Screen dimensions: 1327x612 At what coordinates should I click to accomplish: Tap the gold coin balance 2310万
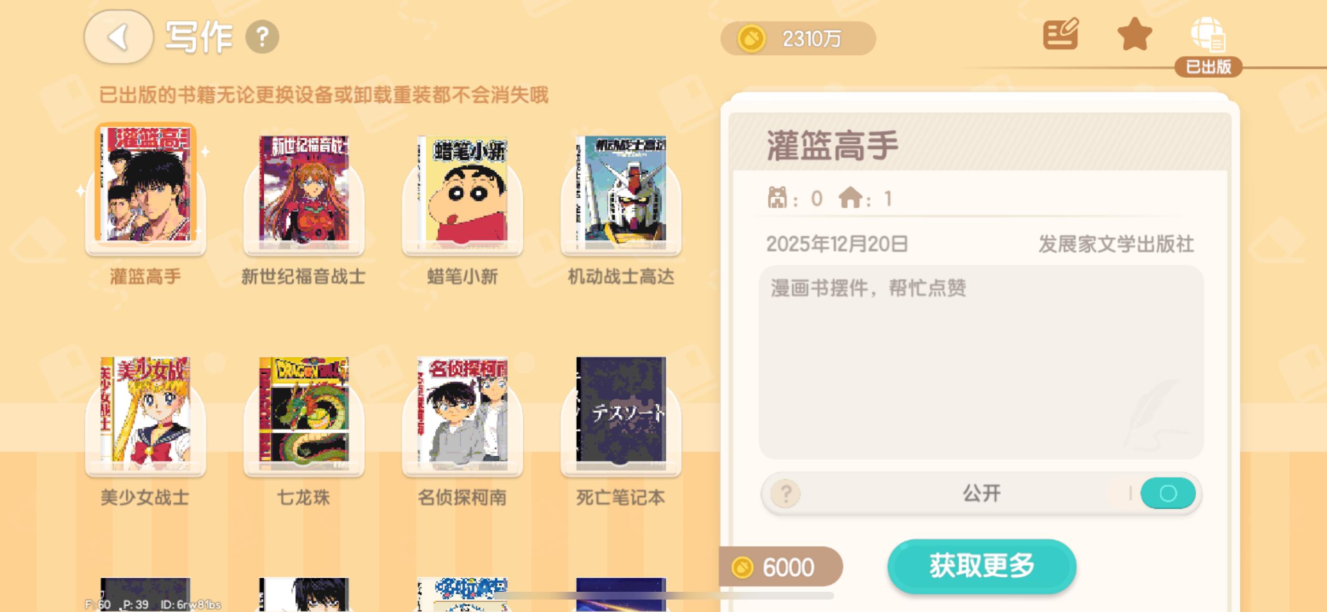coord(798,38)
